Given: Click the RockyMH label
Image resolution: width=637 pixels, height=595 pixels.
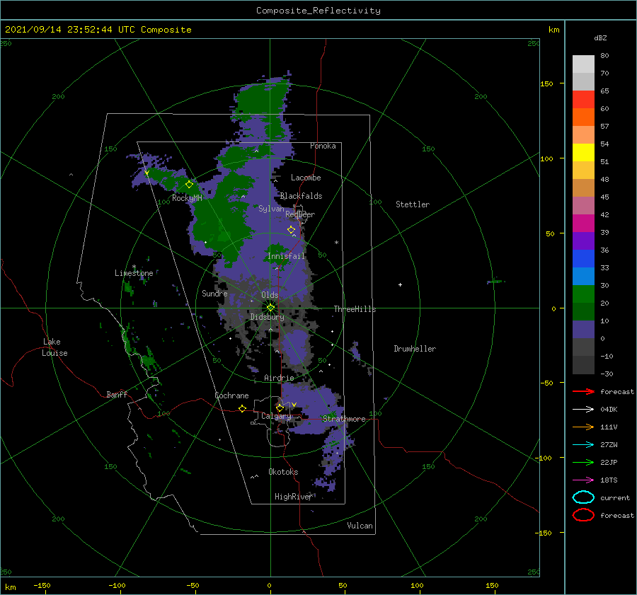Looking at the screenshot, I should (187, 198).
